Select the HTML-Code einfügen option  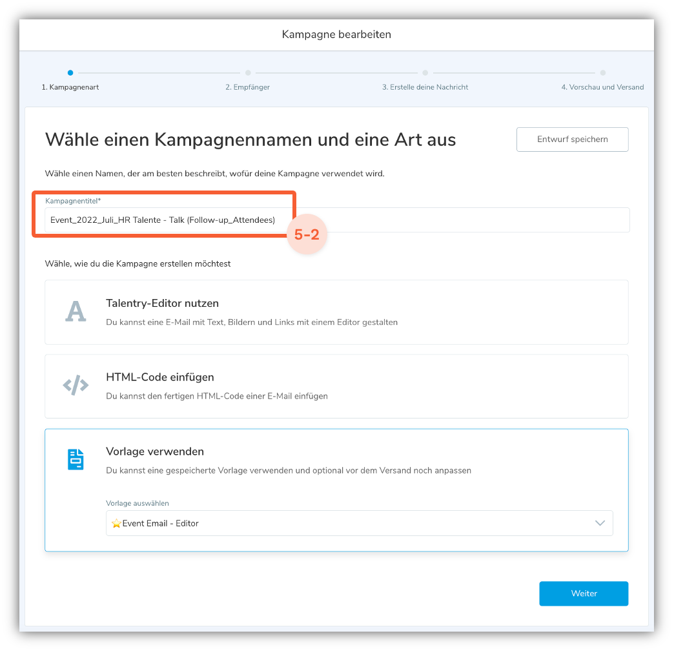click(336, 386)
